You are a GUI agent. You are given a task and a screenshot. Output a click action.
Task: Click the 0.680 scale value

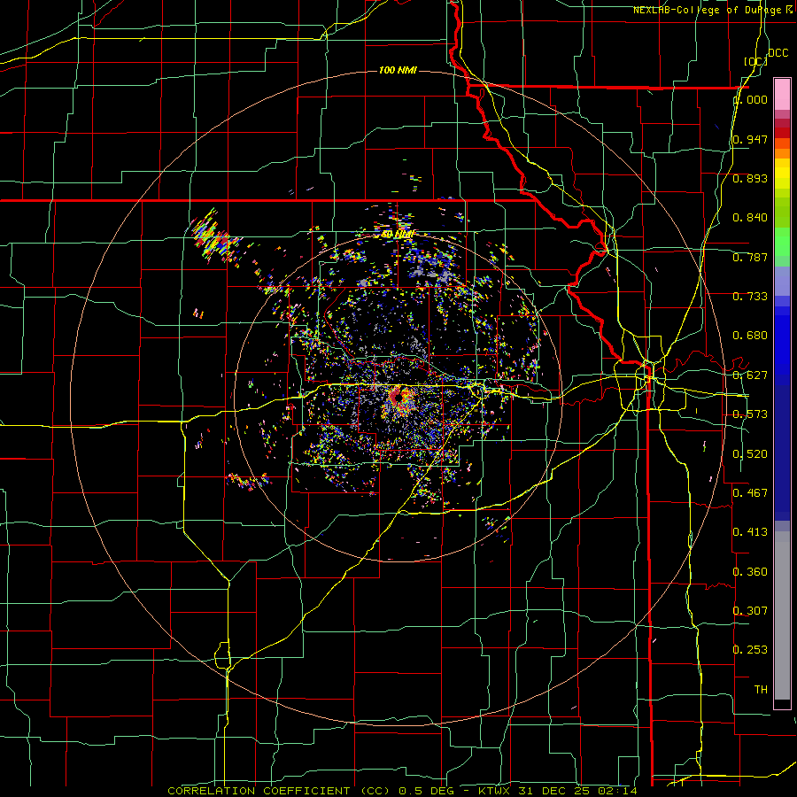click(750, 336)
